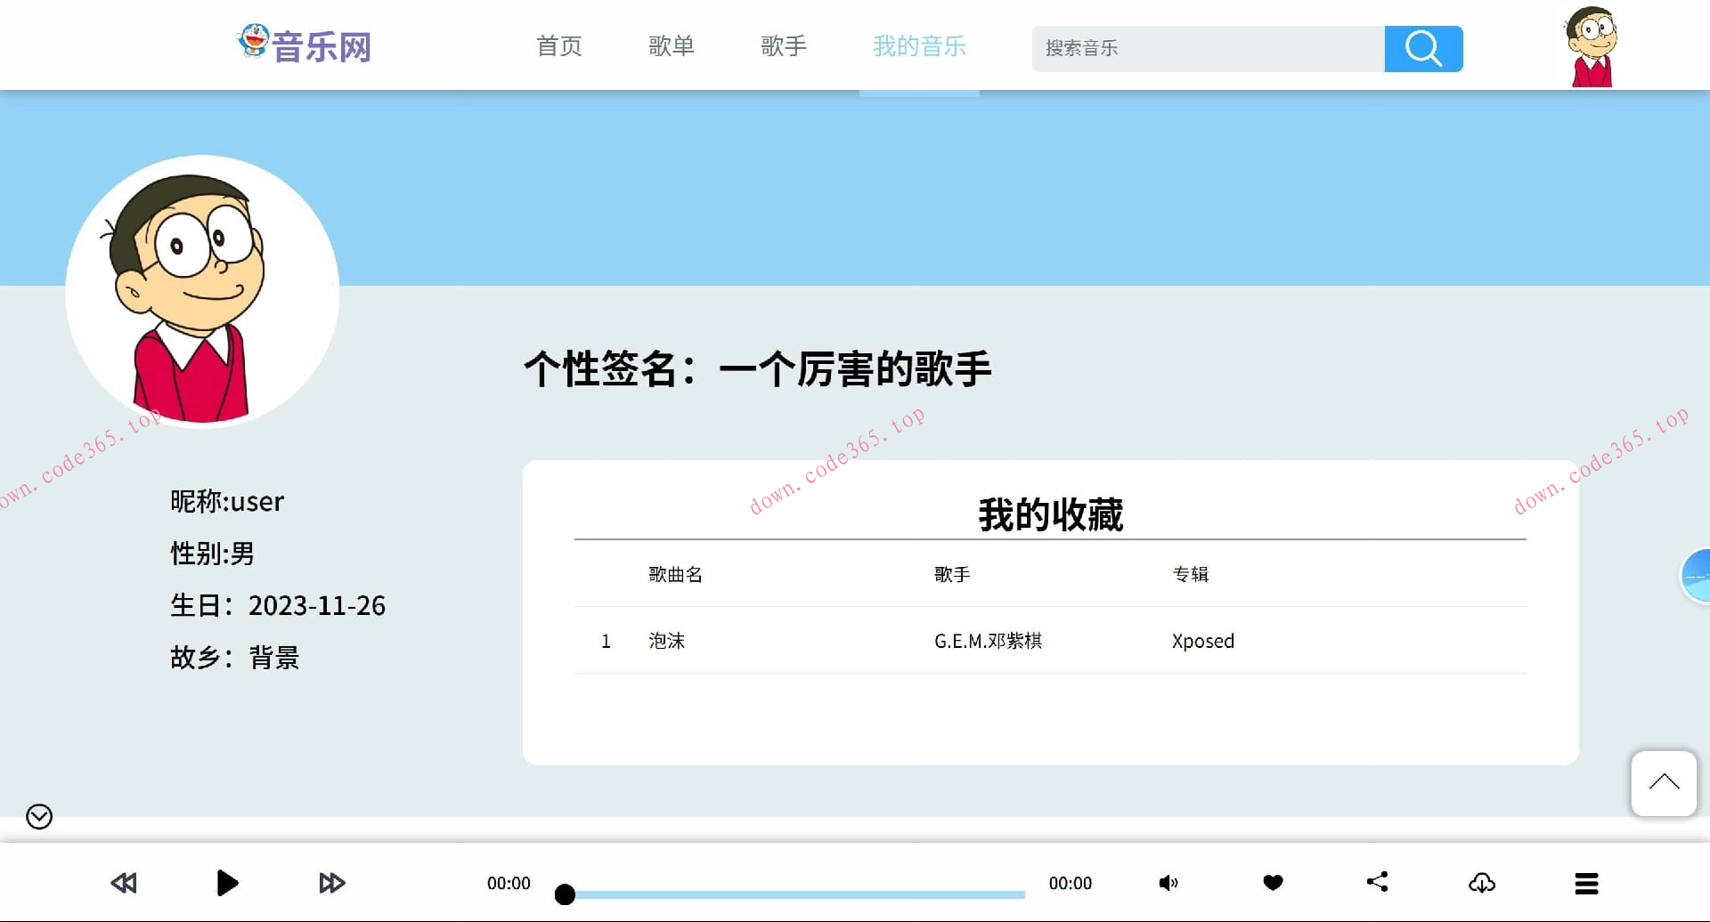This screenshot has width=1710, height=922.
Task: Download the song using the cloud download icon
Action: (1481, 883)
